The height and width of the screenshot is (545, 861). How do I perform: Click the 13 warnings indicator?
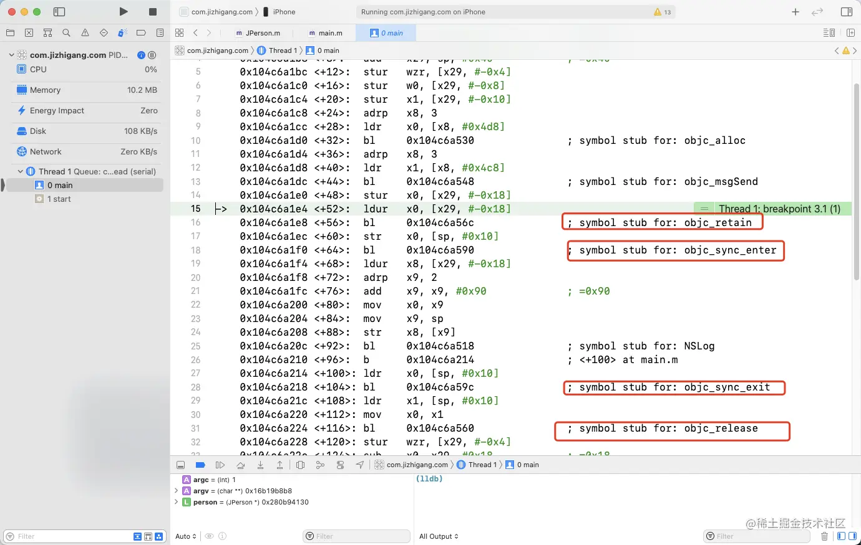point(663,12)
